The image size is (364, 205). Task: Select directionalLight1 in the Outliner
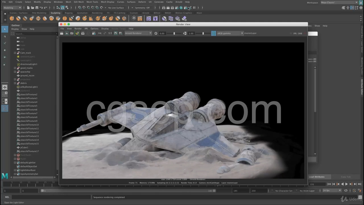coord(29,64)
